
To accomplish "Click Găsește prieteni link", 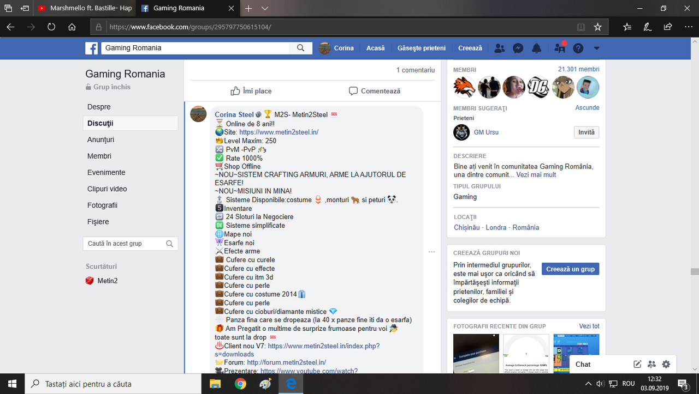I will (422, 48).
